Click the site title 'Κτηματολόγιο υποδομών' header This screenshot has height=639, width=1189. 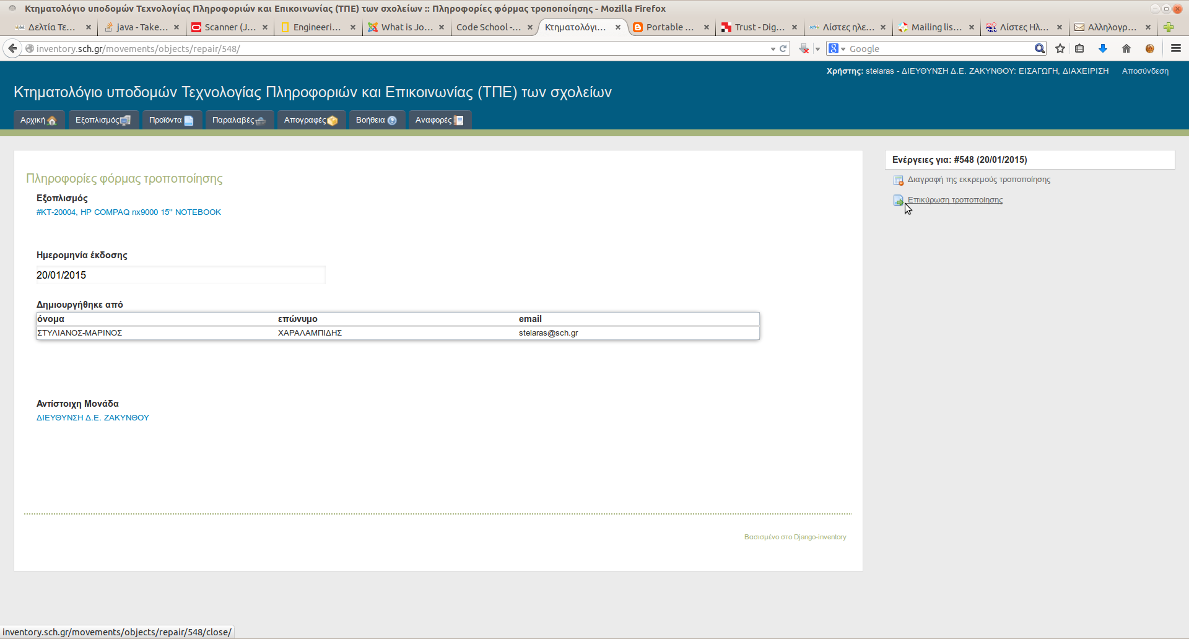tap(312, 92)
